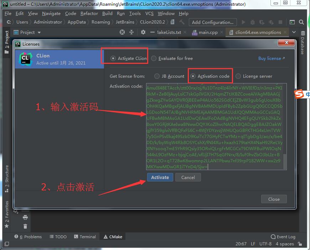Open the LF line separator selector

(253, 244)
